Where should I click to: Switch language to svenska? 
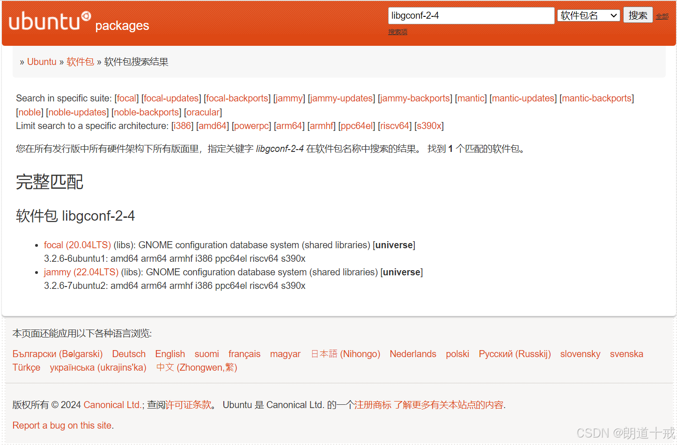626,354
